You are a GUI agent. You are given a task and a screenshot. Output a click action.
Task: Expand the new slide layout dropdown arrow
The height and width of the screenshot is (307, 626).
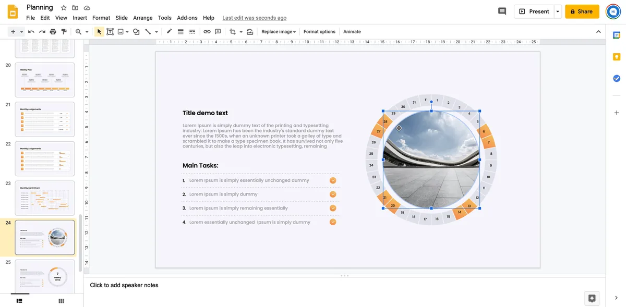21,32
